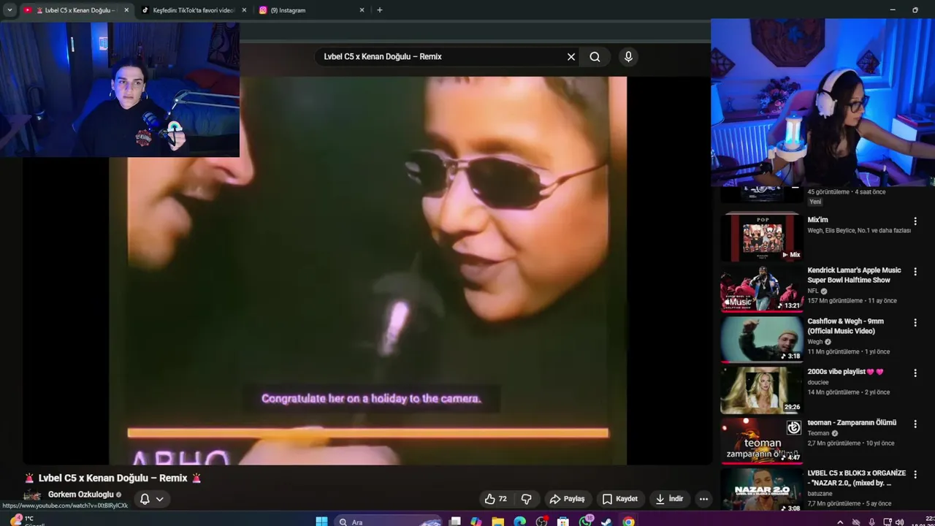This screenshot has height=526, width=935.
Task: Open the tab search dropdown arrow
Action: point(9,10)
